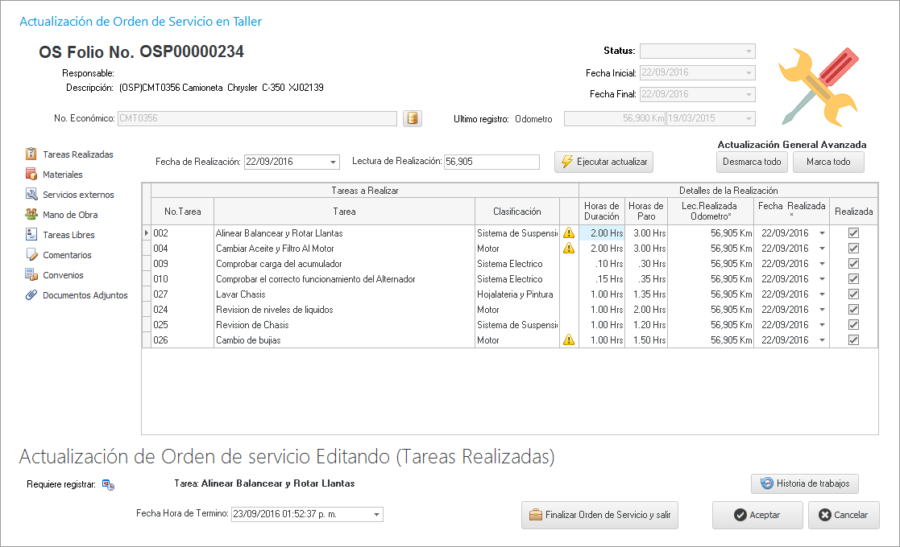Click the Historia de trabajos button

(x=805, y=483)
